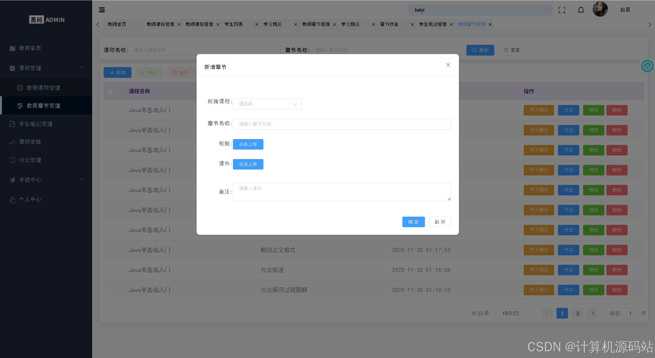
Task: Click the 教师首页 home icon in sidebar
Action: (x=12, y=48)
